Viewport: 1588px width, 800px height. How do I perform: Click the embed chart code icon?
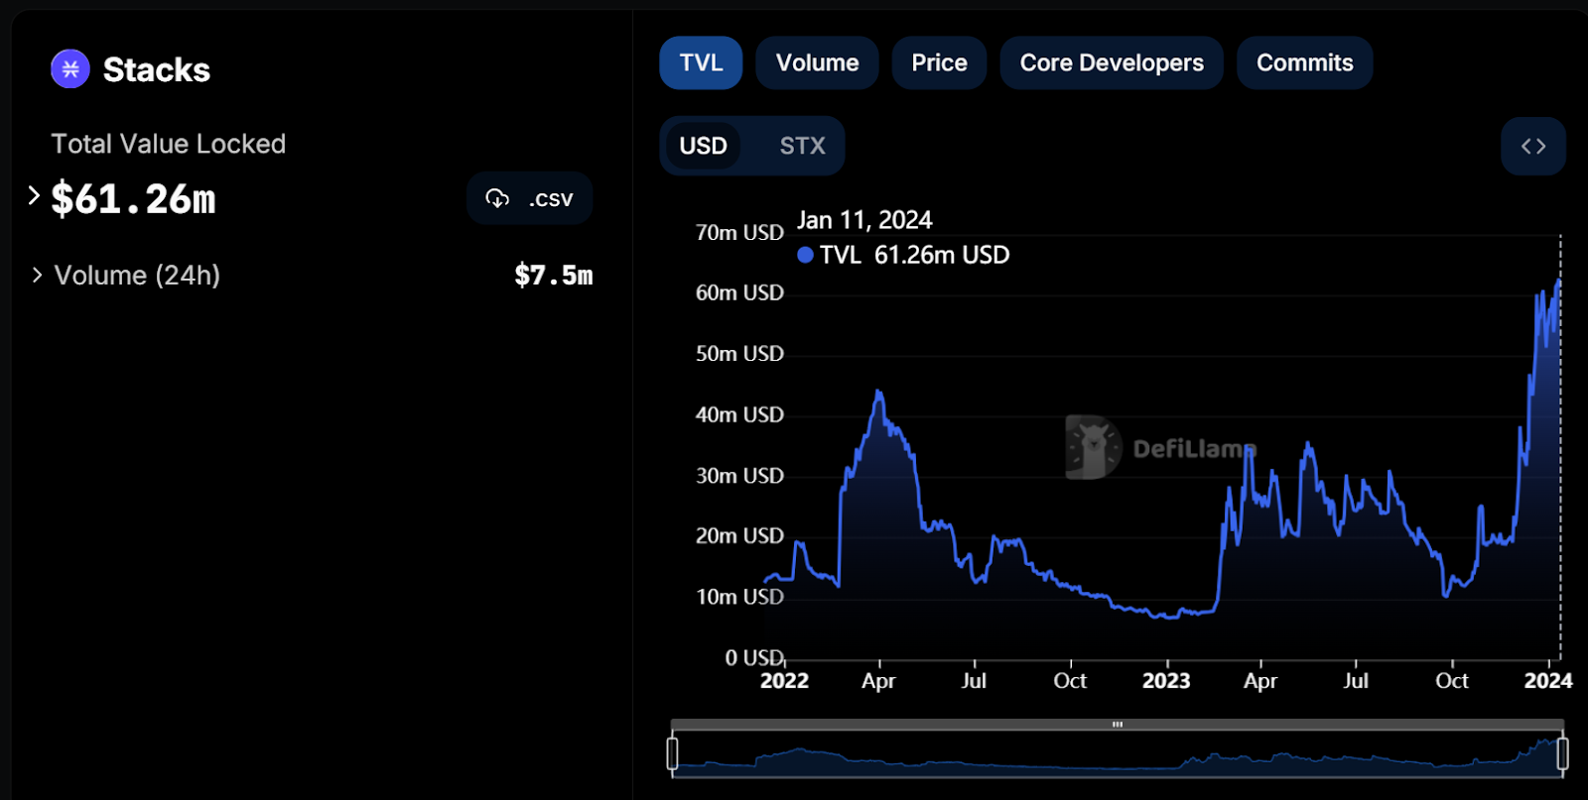pos(1533,146)
